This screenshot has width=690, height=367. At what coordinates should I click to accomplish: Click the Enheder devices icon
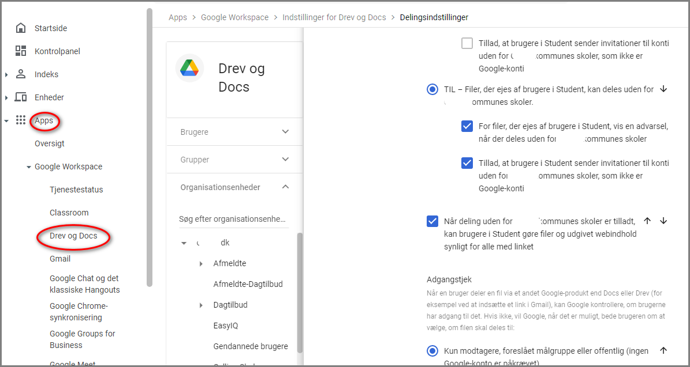[x=20, y=97]
